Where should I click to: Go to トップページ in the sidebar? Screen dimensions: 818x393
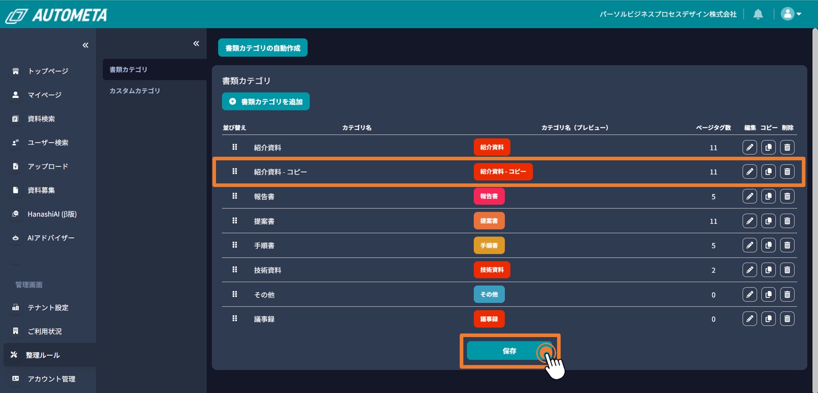(x=48, y=71)
